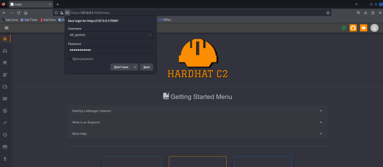Open the list all tabs dropdown
The height and width of the screenshot is (167, 383).
click(356, 4)
